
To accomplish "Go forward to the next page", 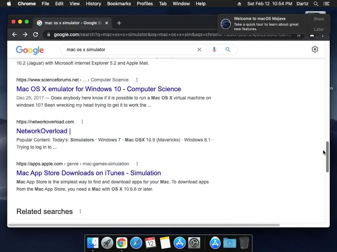I will point(25,34).
